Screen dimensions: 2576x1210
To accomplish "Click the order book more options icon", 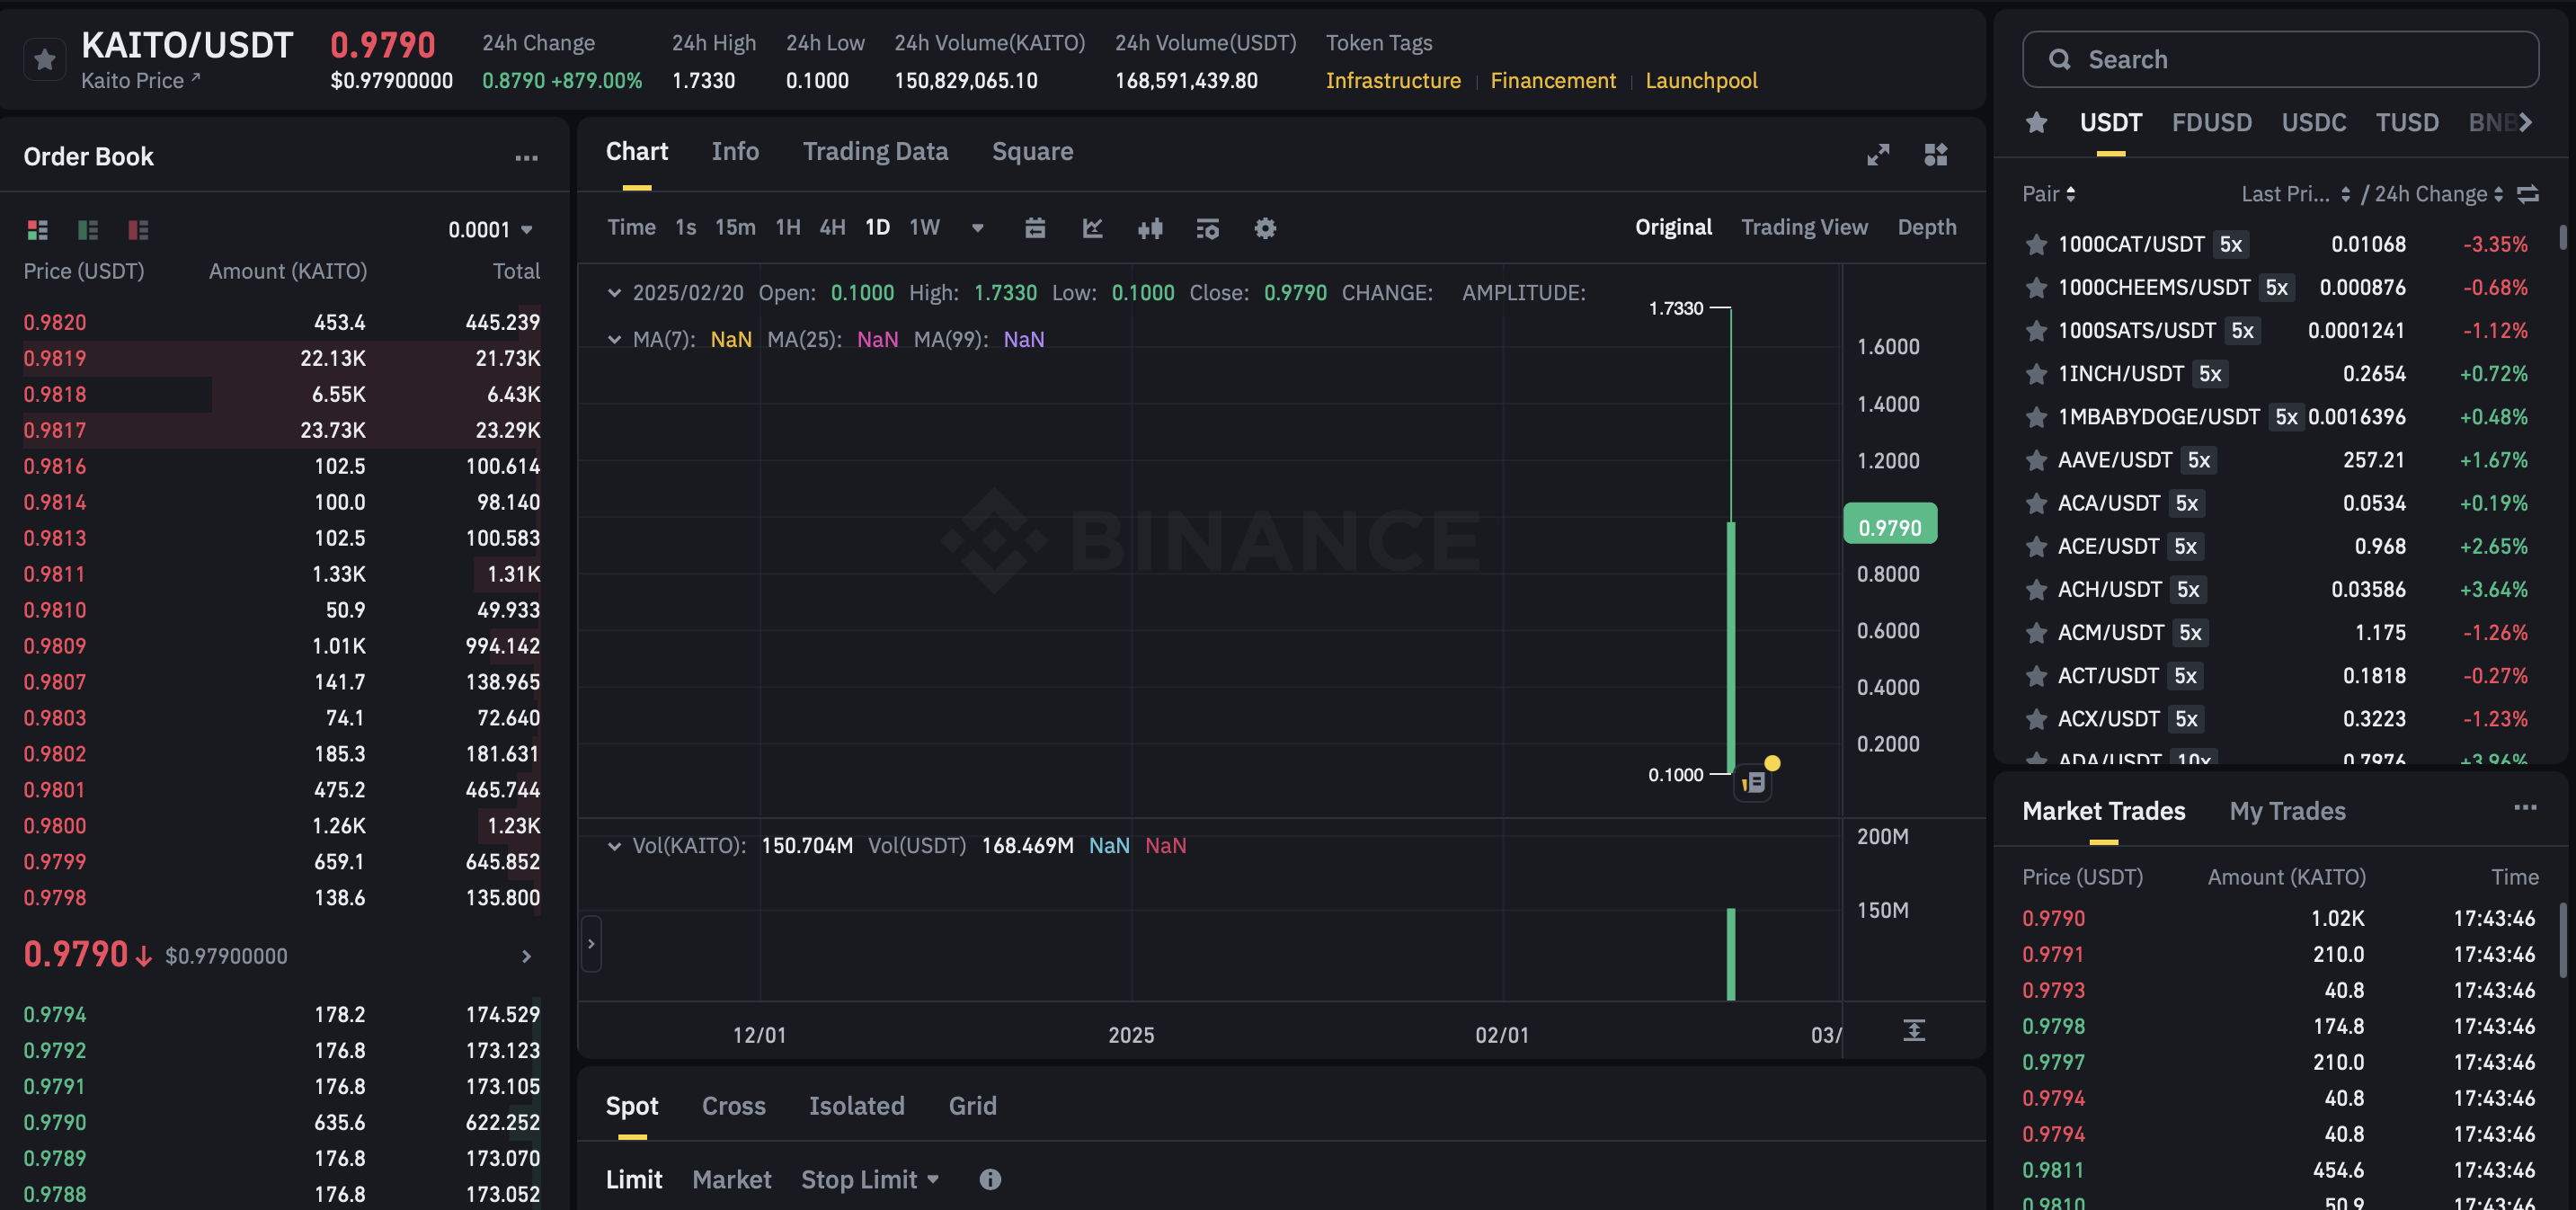I will tap(526, 158).
